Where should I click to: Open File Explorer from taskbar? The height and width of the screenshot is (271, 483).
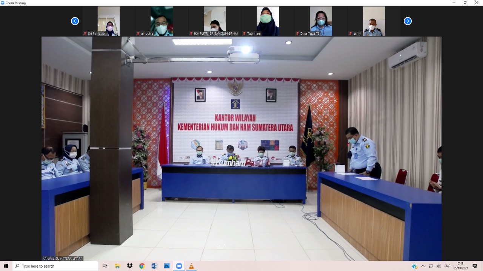[x=117, y=266]
